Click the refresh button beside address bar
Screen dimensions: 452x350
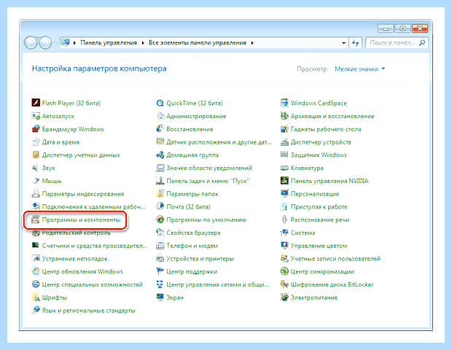[x=356, y=43]
